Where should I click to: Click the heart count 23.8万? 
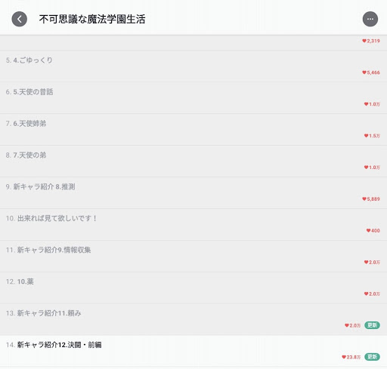pyautogui.click(x=351, y=357)
